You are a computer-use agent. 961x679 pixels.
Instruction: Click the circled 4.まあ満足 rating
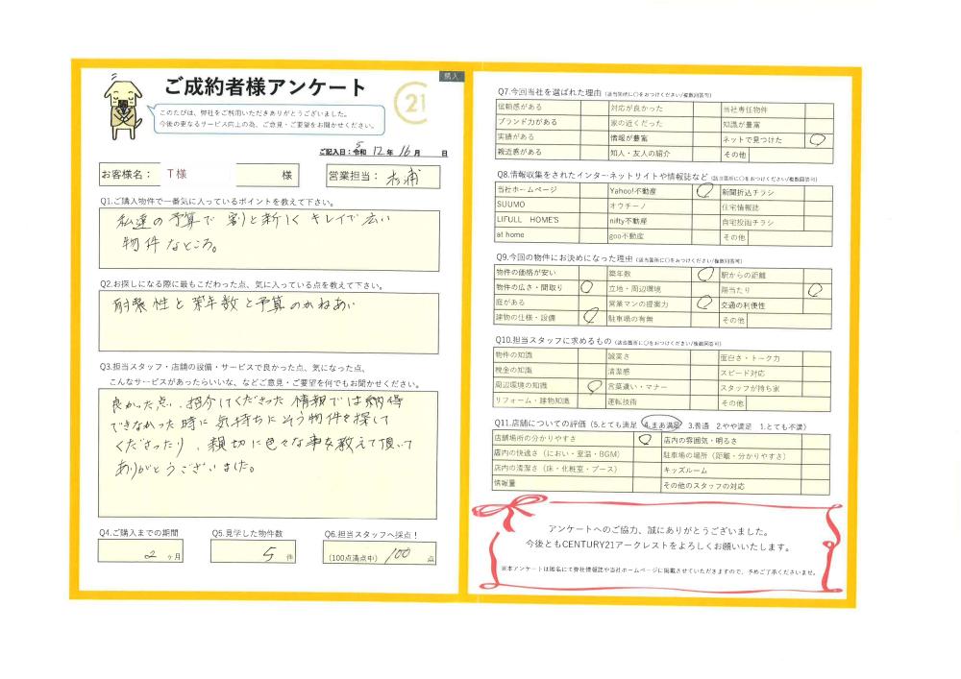point(662,424)
